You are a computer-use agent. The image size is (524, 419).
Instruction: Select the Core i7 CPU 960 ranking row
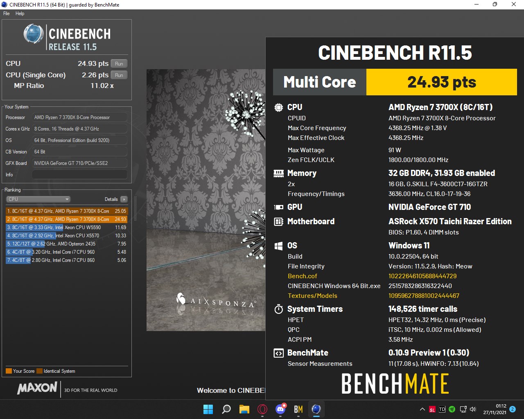point(67,252)
